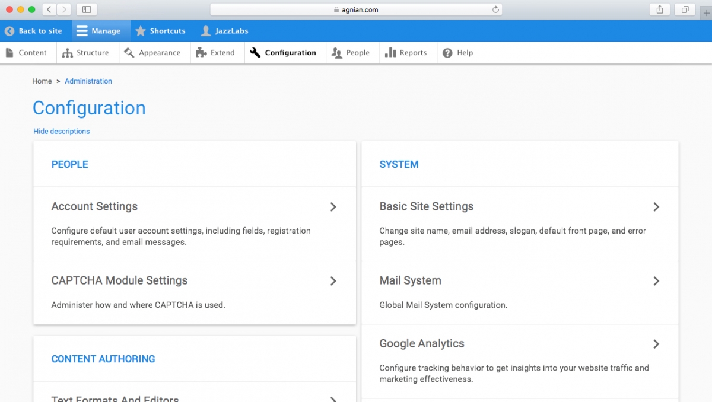Screen dimensions: 712x402
Task: Click the lock icon in the address bar
Action: coord(336,9)
